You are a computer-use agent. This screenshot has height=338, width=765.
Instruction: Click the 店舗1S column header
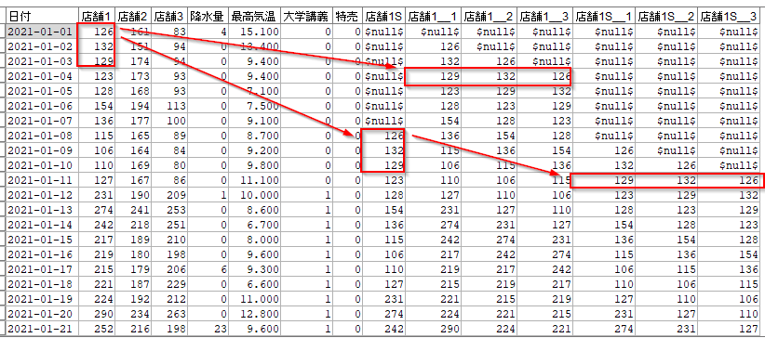[x=383, y=17]
